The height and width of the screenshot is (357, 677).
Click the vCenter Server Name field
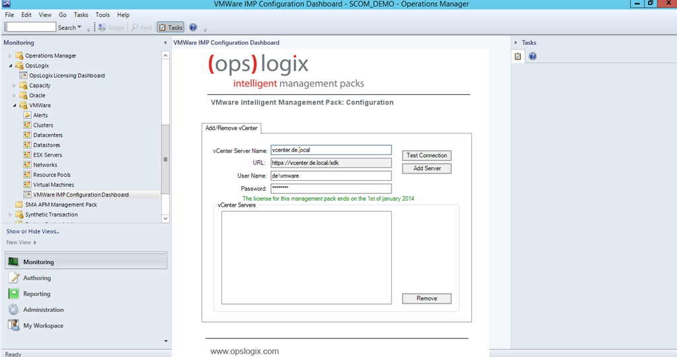point(331,150)
